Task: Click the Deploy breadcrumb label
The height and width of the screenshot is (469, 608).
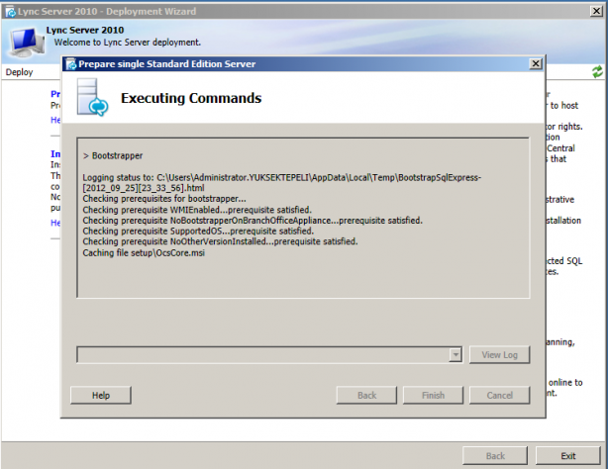Action: (x=19, y=72)
